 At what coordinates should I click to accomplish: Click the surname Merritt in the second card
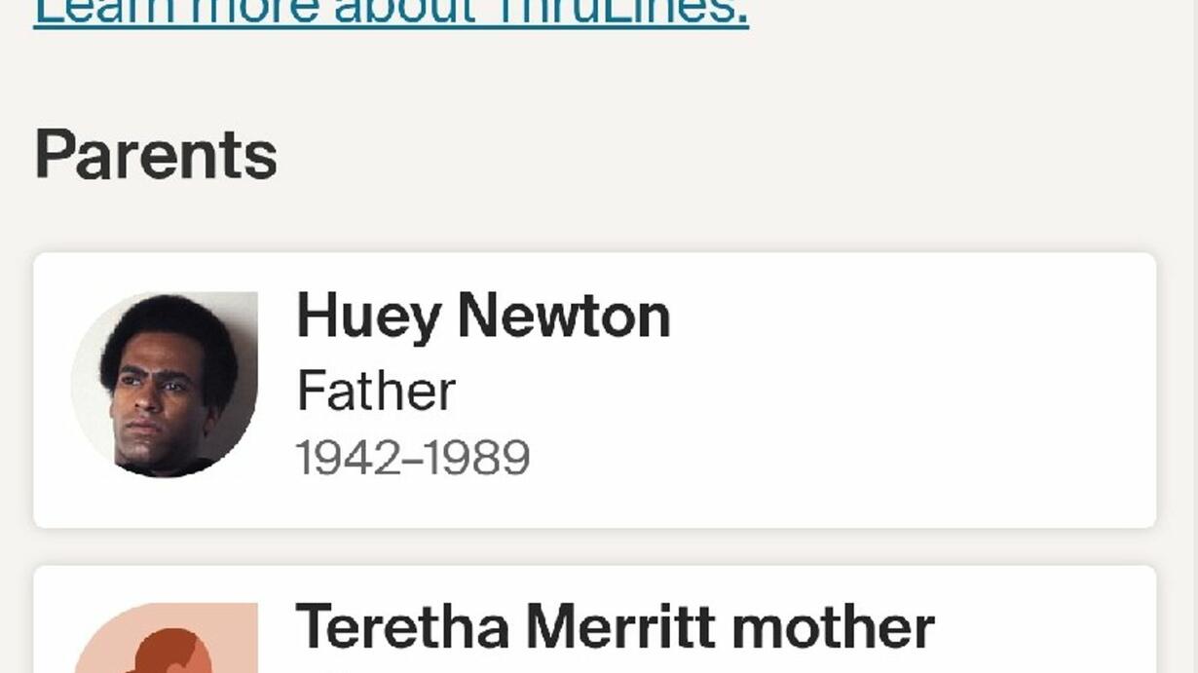pyautogui.click(x=620, y=626)
